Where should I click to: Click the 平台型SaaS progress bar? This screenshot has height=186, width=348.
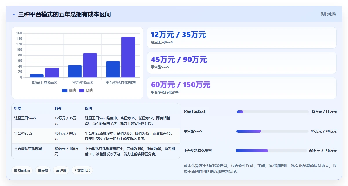(x=272, y=131)
